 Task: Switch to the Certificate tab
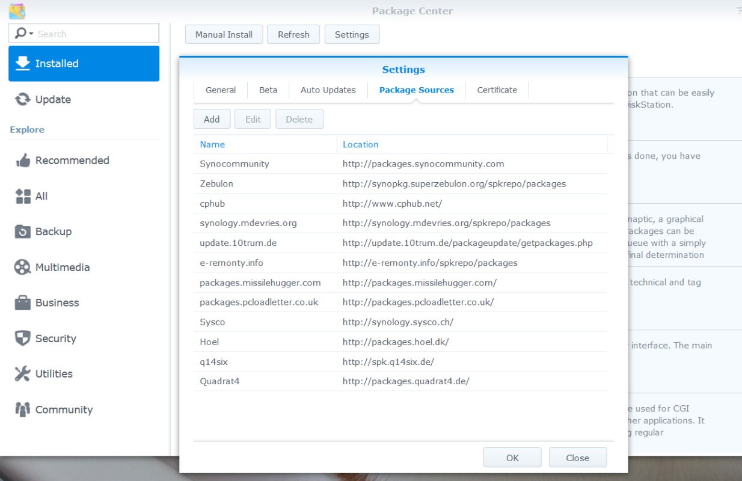pyautogui.click(x=497, y=90)
